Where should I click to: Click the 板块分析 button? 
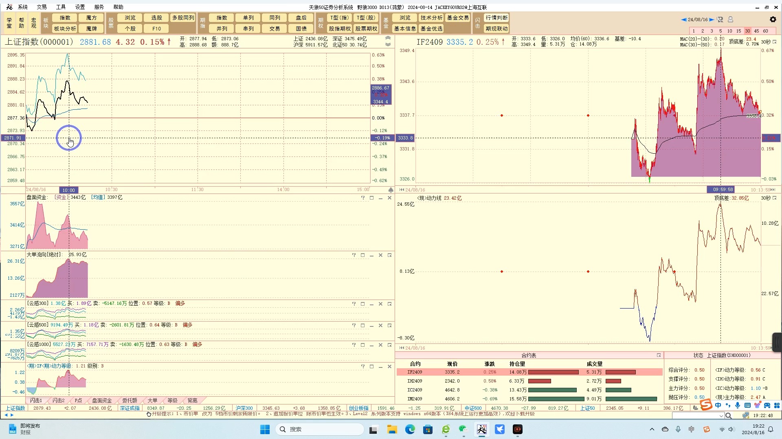coord(65,28)
